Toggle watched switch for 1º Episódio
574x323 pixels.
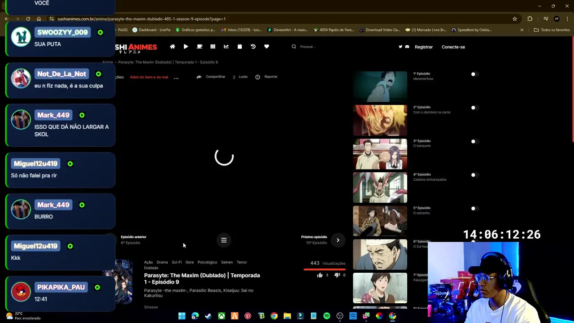[x=474, y=74]
